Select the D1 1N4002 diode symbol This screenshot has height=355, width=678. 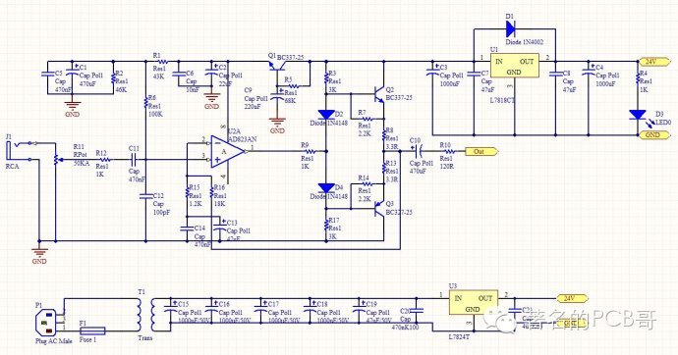(x=511, y=28)
